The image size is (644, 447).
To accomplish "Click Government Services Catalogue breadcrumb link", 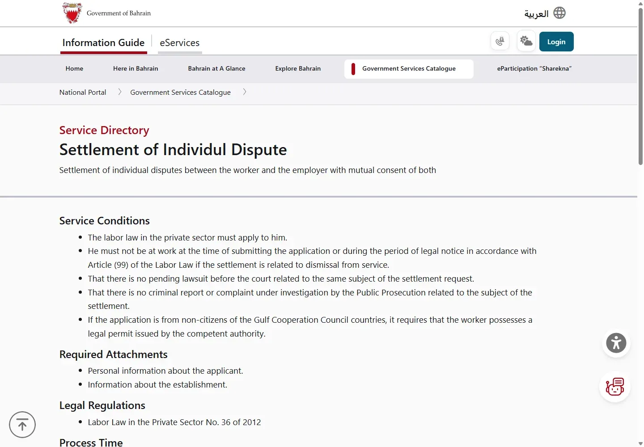I will click(180, 92).
